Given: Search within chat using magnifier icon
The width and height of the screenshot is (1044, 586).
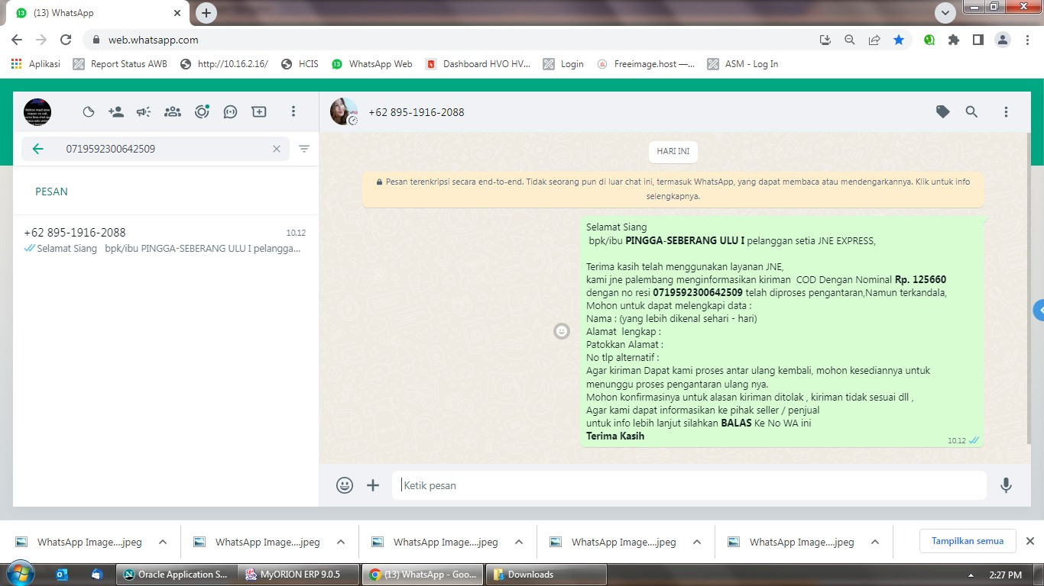Looking at the screenshot, I should pos(971,112).
